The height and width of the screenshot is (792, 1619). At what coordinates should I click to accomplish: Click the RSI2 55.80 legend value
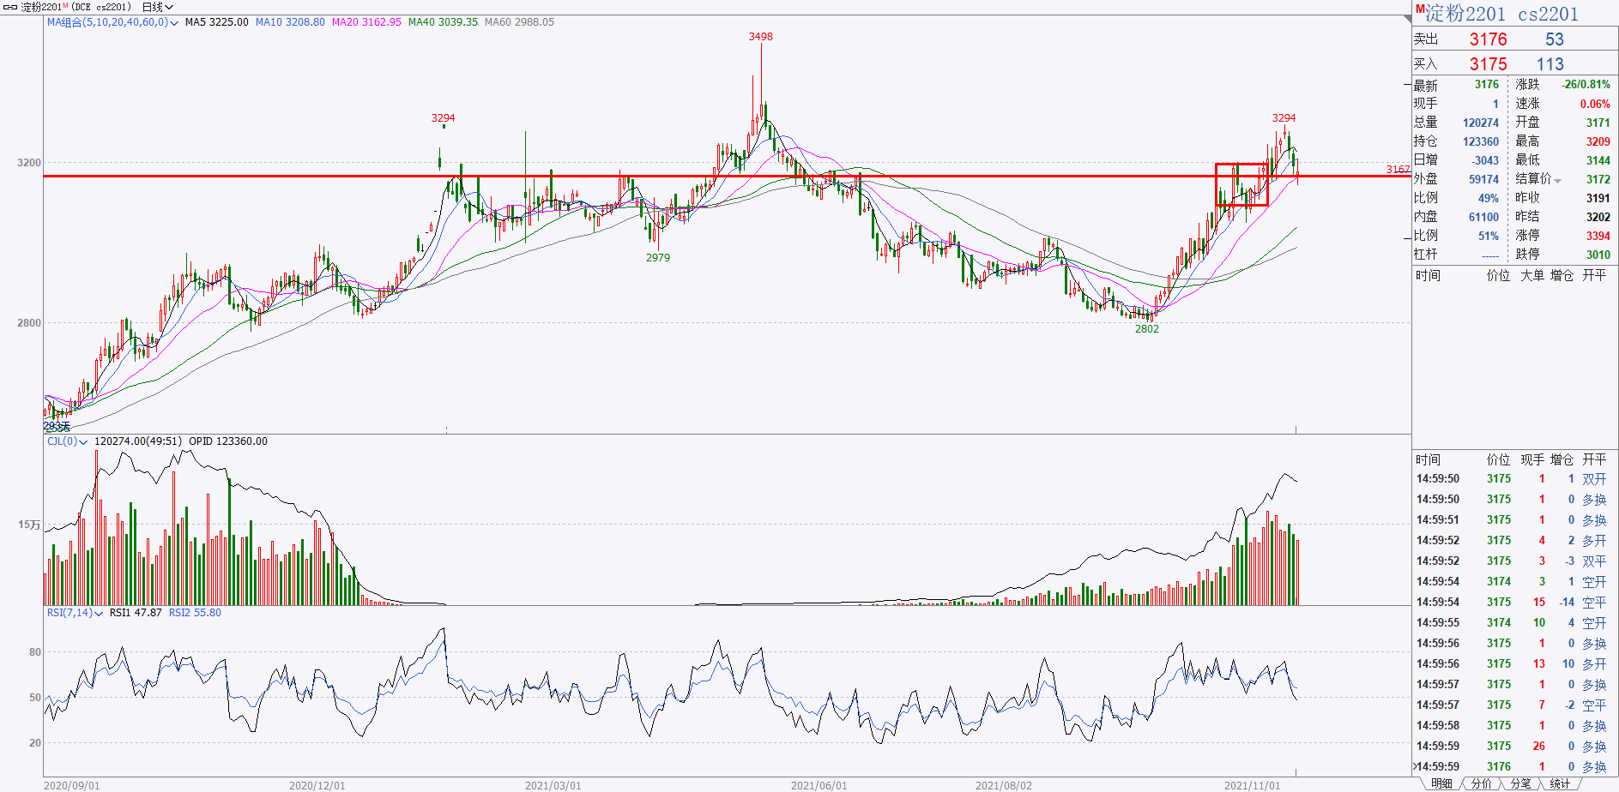point(195,613)
